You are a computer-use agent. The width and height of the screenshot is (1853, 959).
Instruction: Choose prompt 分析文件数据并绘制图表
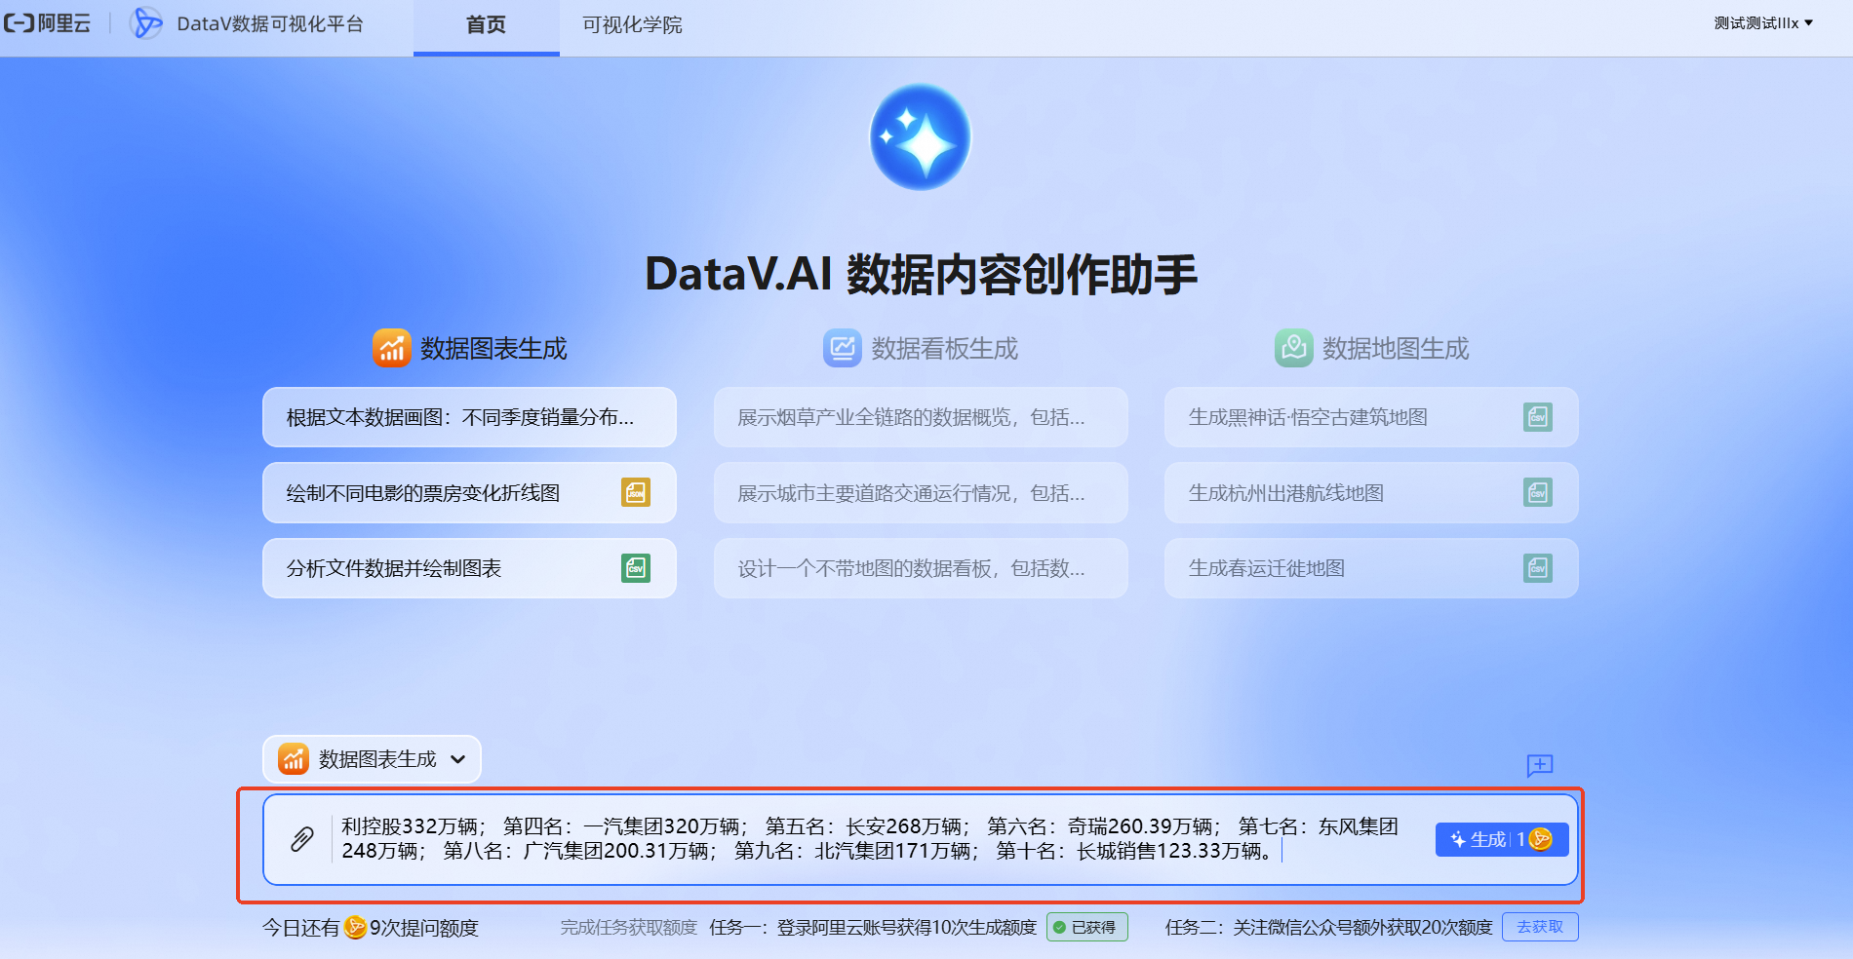point(469,568)
